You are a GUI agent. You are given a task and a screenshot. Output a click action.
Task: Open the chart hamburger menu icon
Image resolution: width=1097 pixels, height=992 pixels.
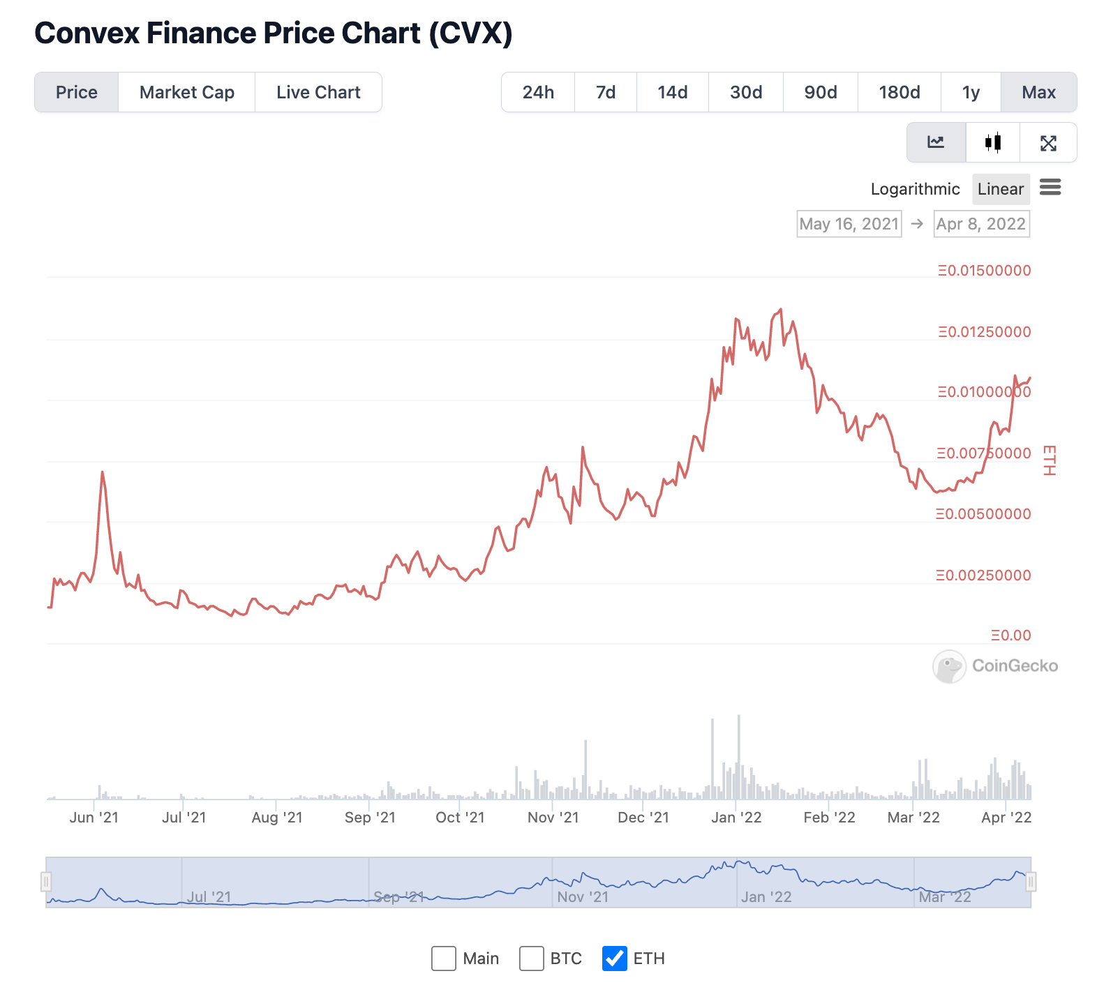pos(1050,187)
